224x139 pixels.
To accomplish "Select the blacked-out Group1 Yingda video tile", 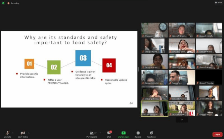I will tap(209, 77).
